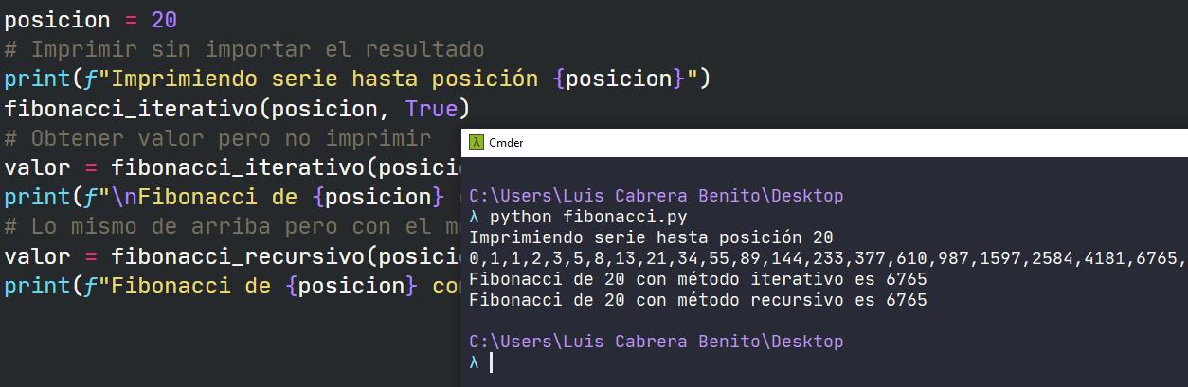Click terminal output "Imprimiendo serie hasta posición 20"
Screen dimensions: 1188x387
point(651,237)
